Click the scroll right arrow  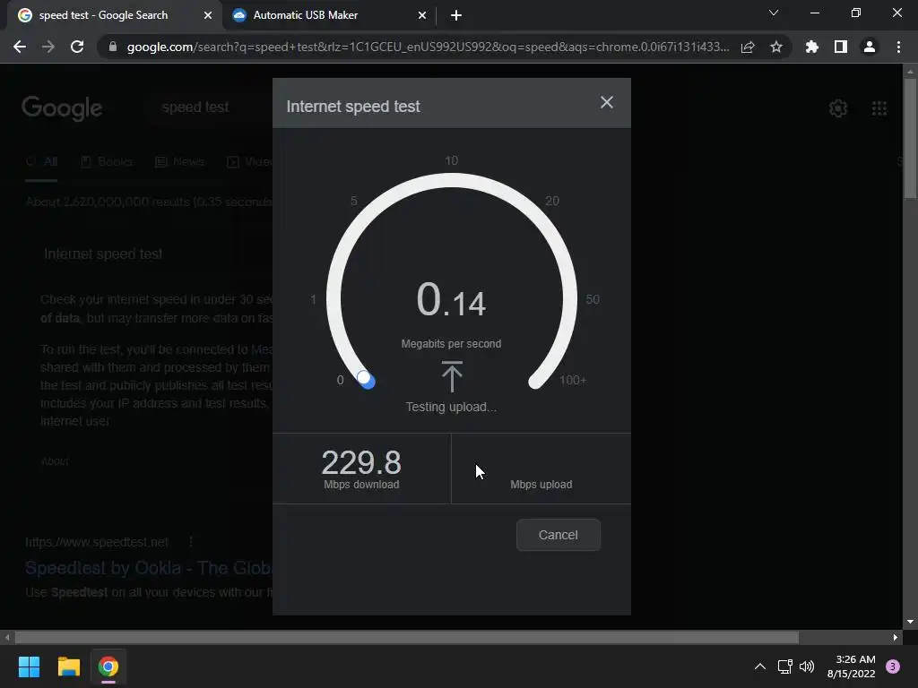click(x=896, y=637)
